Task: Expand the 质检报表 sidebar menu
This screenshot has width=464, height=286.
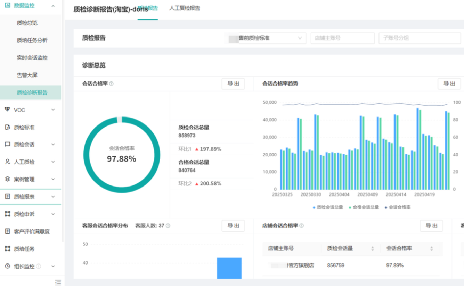Action: tap(53, 197)
